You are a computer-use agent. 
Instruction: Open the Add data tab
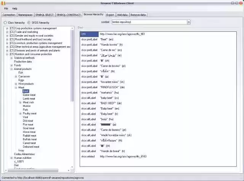coord(122,15)
